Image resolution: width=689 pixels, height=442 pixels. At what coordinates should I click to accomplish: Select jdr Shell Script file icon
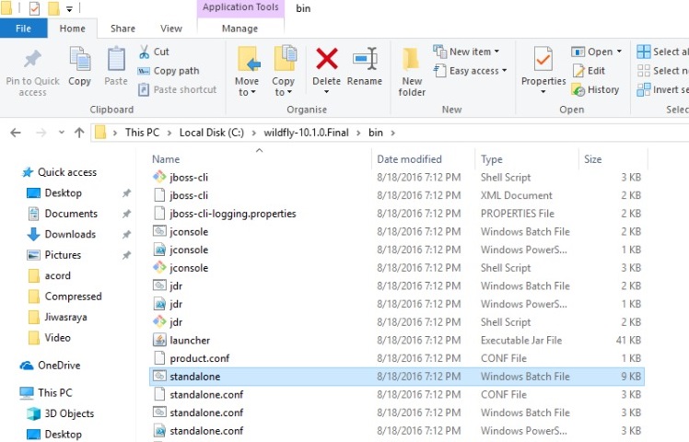[159, 322]
